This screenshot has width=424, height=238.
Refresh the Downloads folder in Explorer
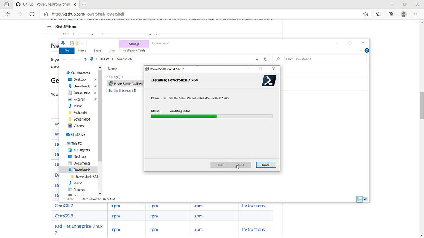(266, 59)
